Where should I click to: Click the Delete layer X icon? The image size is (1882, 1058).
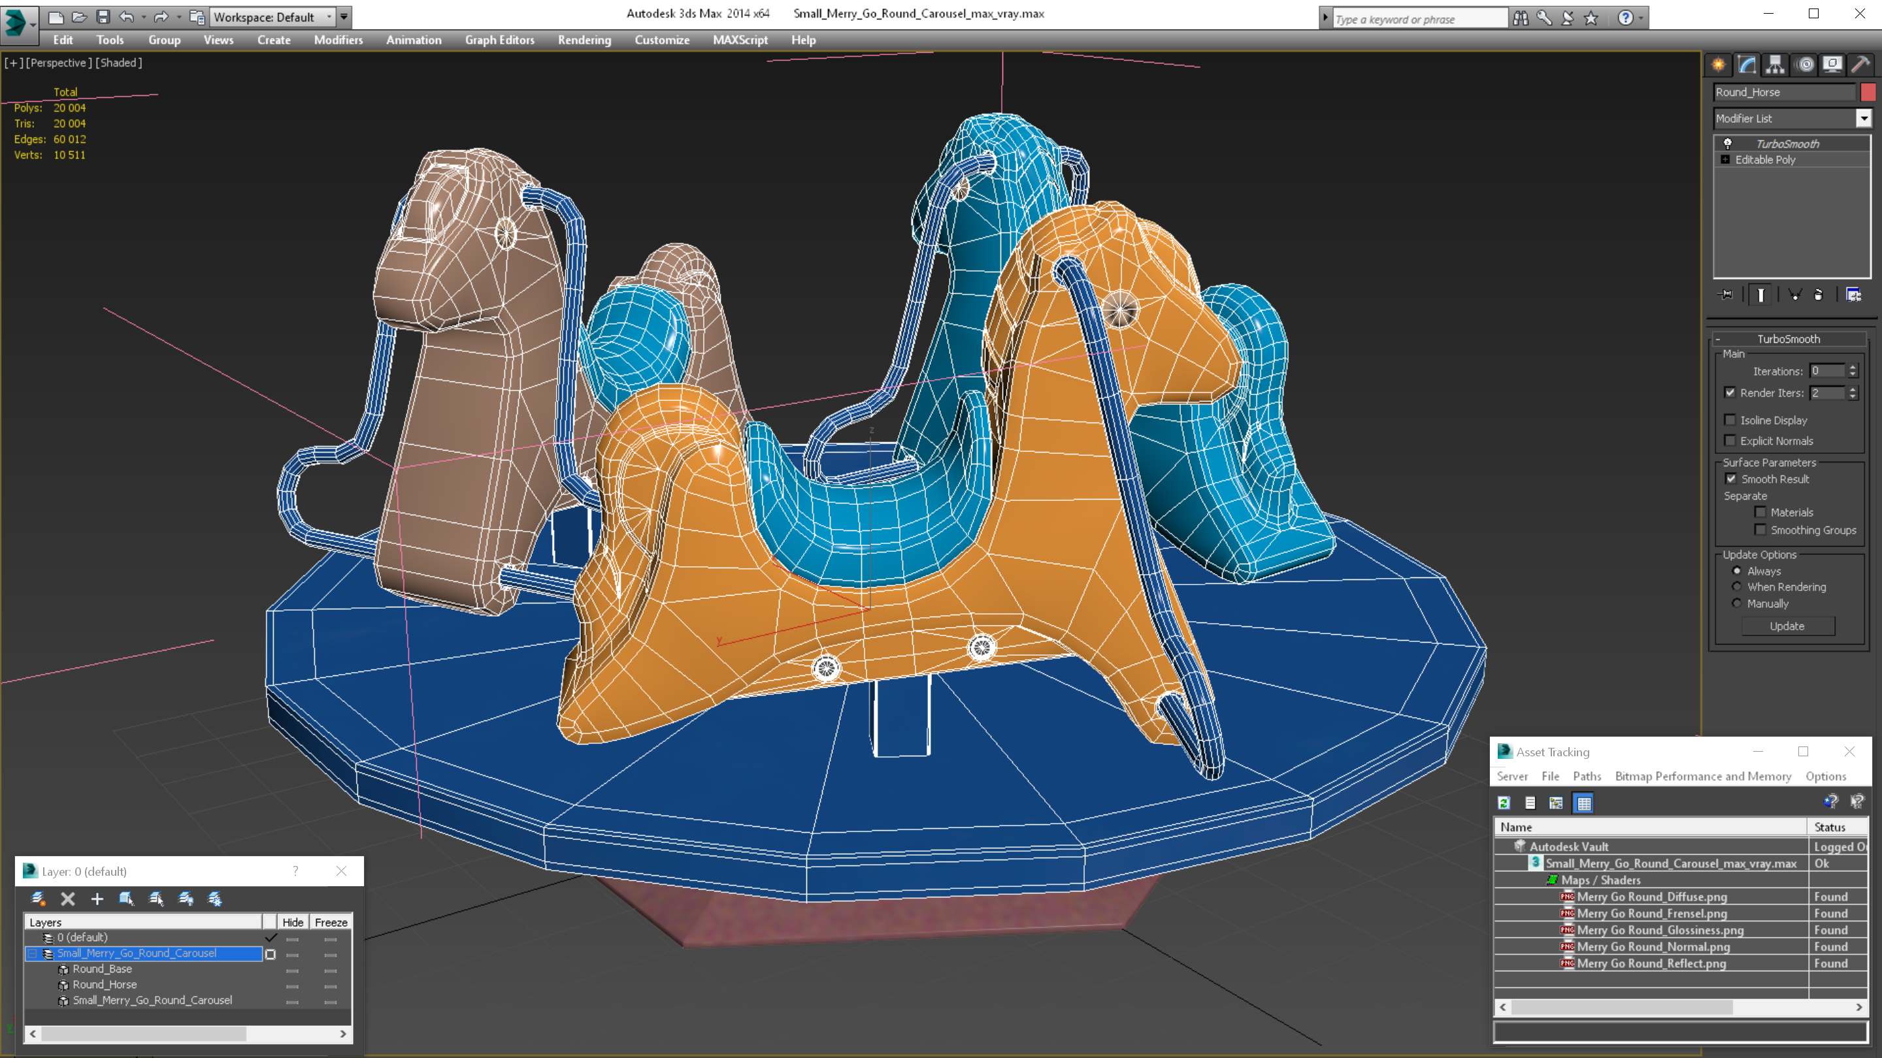click(x=68, y=899)
